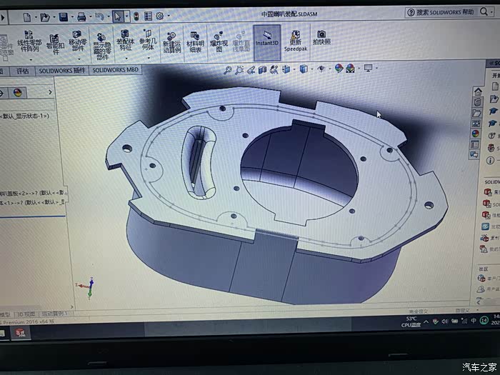Expand the Hide/Show Items eye dropdown

coord(329,69)
